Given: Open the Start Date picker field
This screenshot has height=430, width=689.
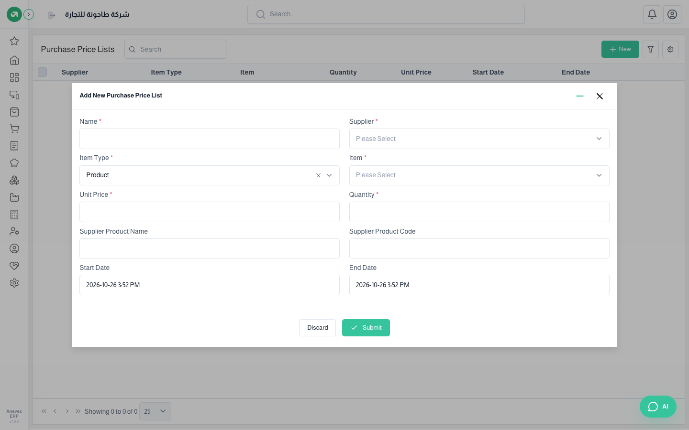Looking at the screenshot, I should [210, 285].
